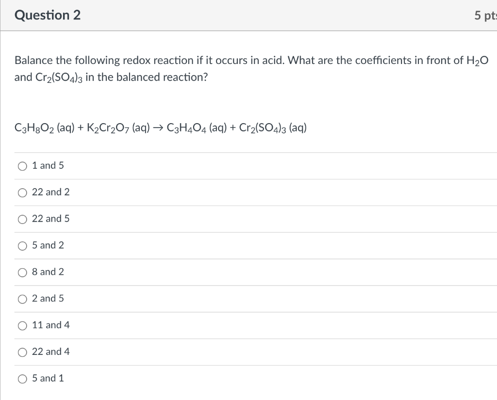Screen dimensions: 497x400
Task: Pick the '22 and 4' answer
Action: [x=22, y=352]
